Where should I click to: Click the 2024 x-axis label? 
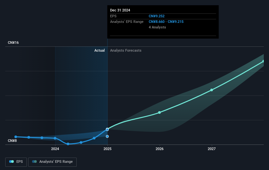click(x=55, y=149)
